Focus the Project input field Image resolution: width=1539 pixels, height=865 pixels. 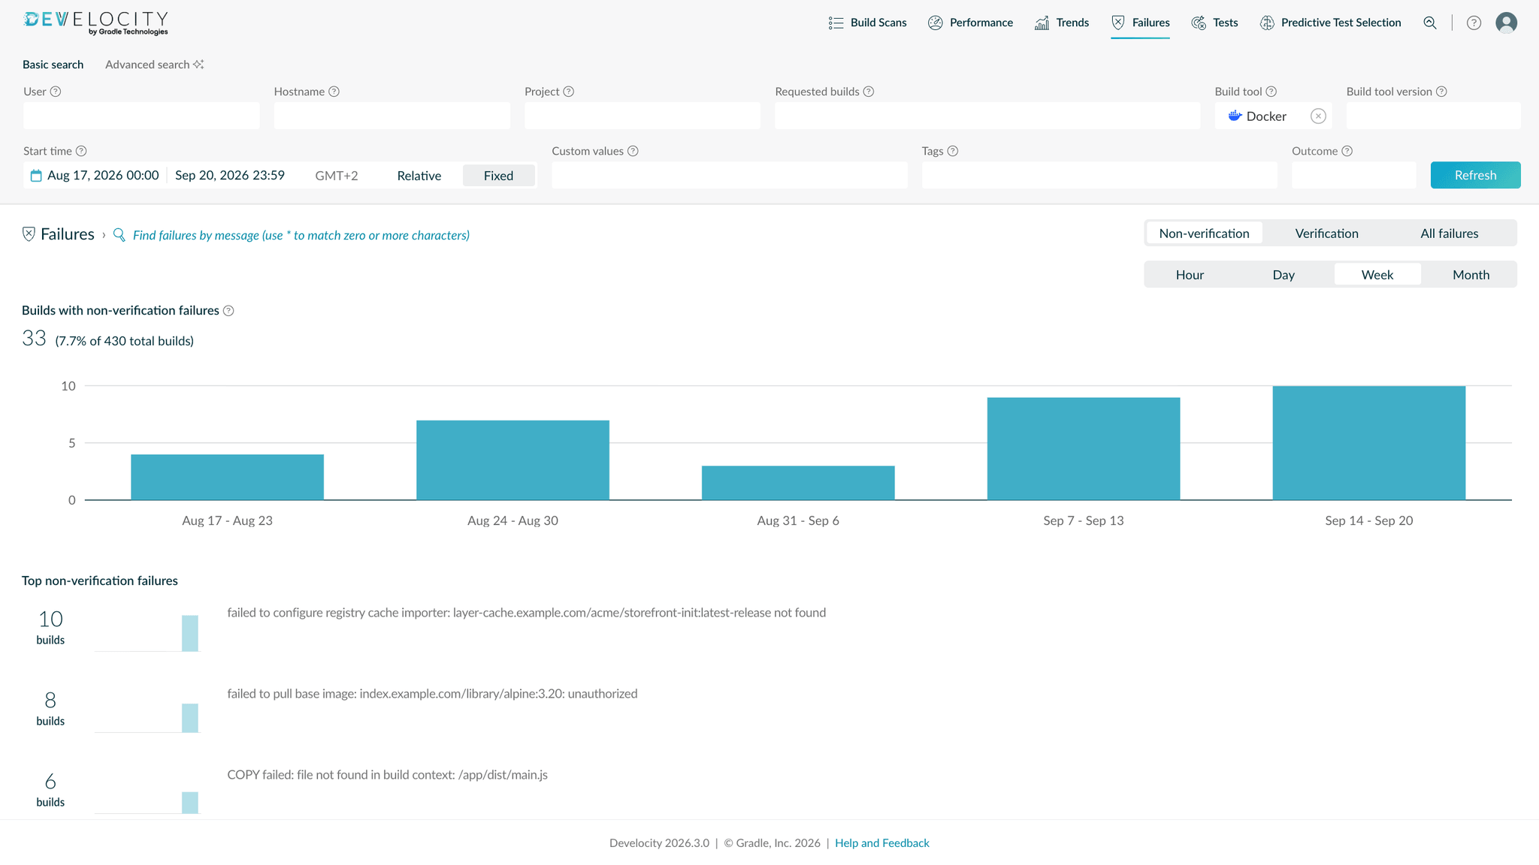pos(643,116)
